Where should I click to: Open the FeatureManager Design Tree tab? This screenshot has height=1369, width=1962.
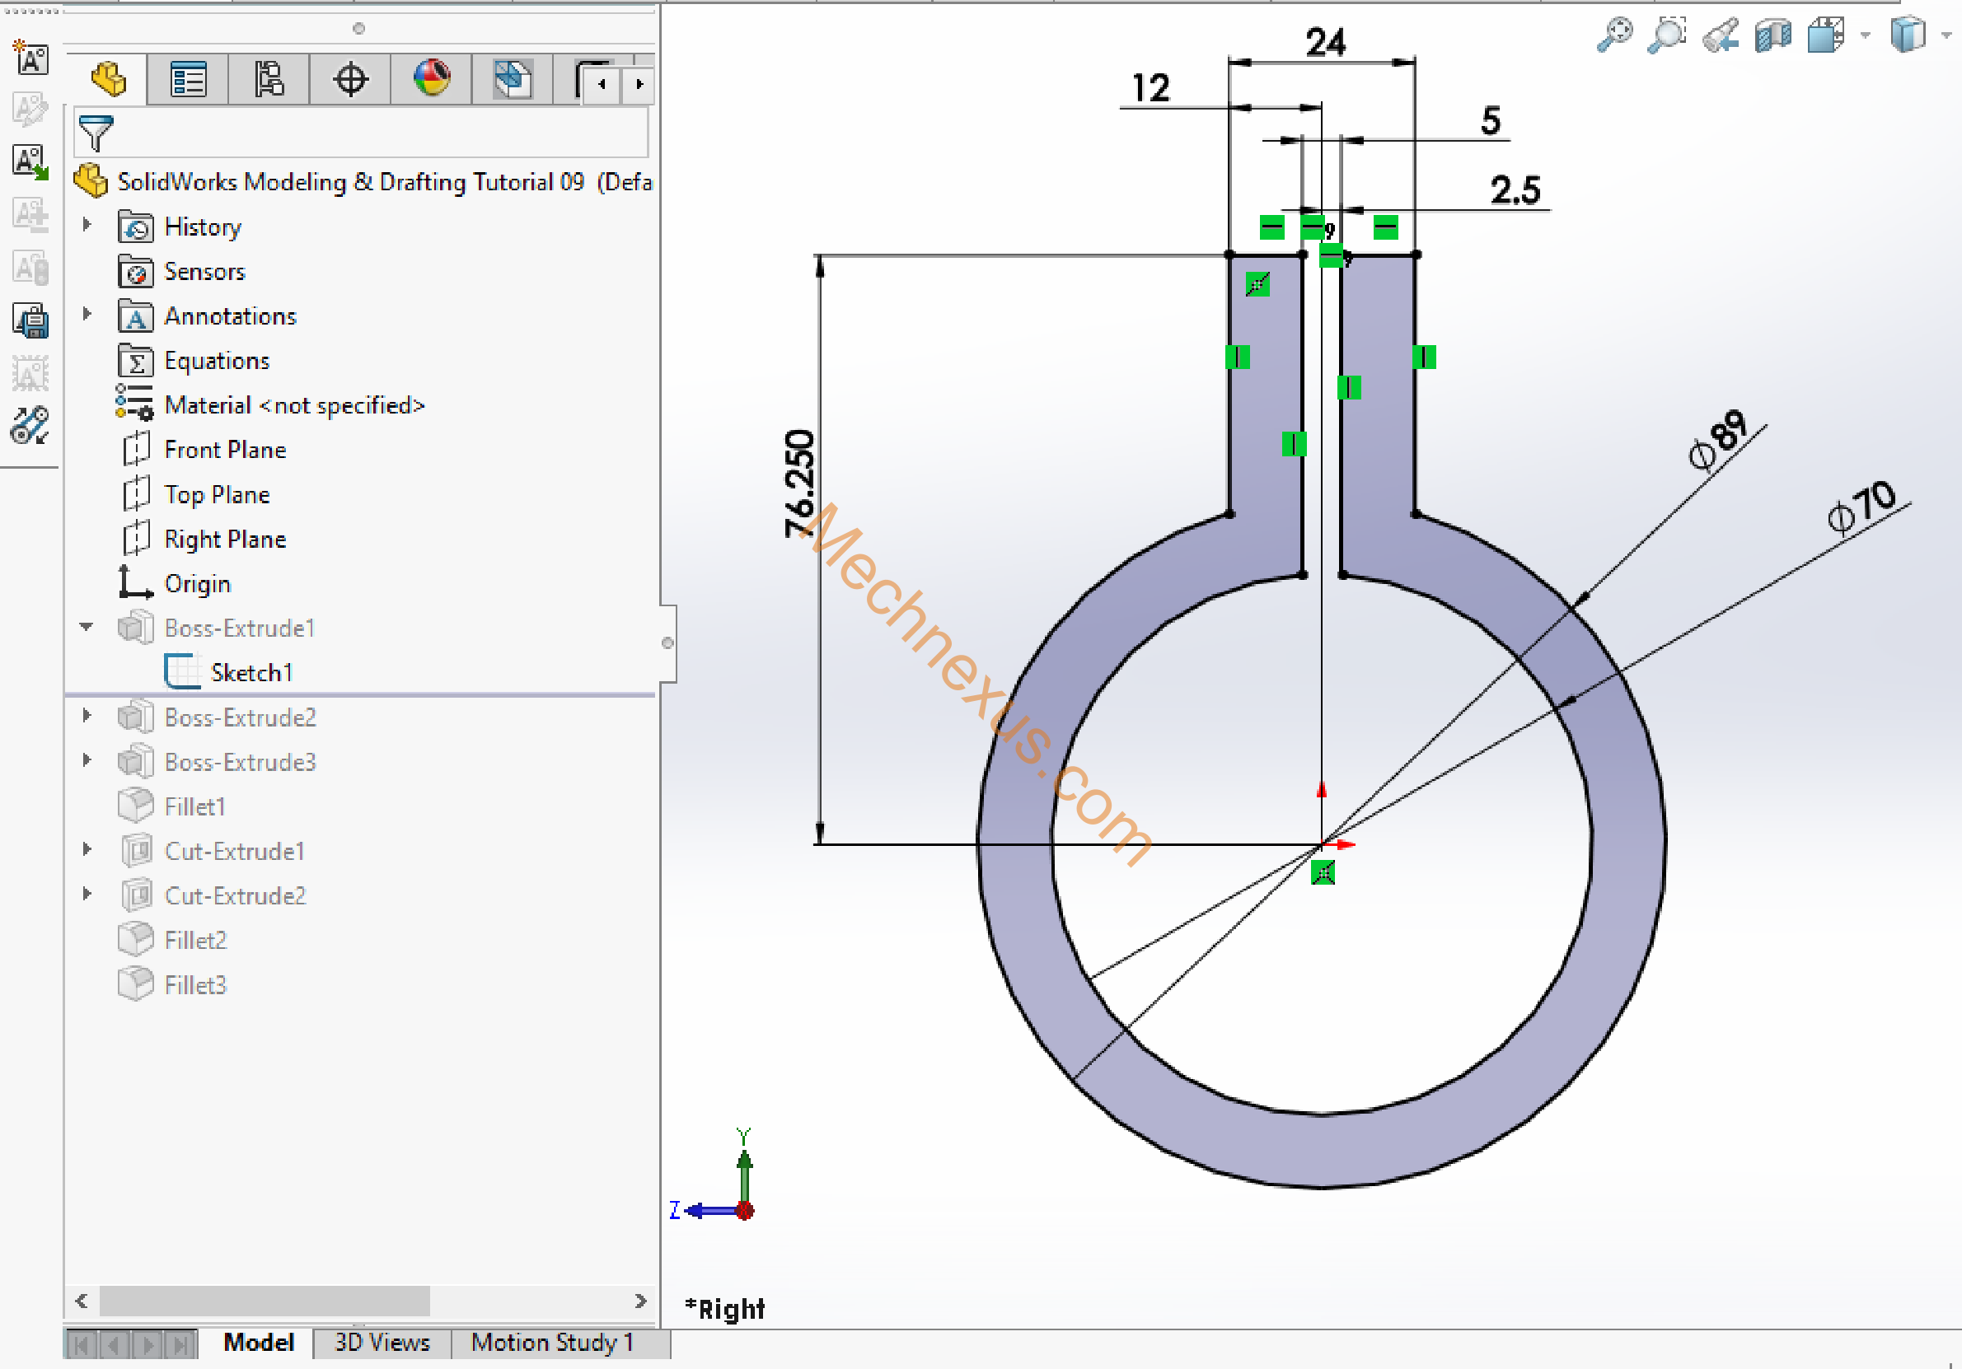coord(108,80)
